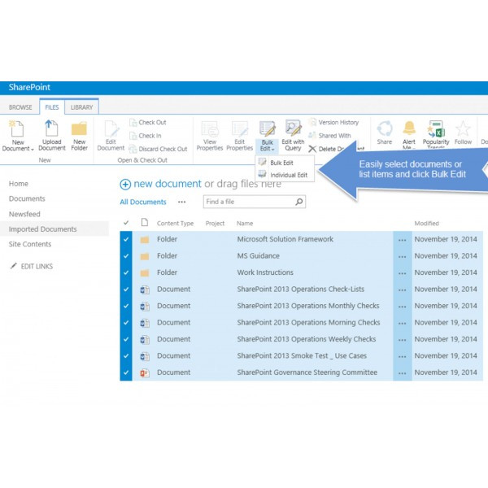
Task: Uncheck SharePoint 2013 Smoke Test _ Use Cases row
Action: tap(126, 356)
